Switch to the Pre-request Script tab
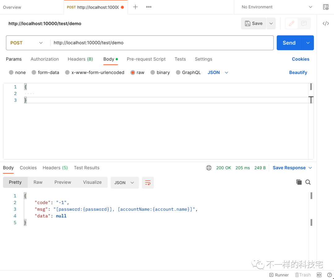The image size is (334, 279). [146, 59]
